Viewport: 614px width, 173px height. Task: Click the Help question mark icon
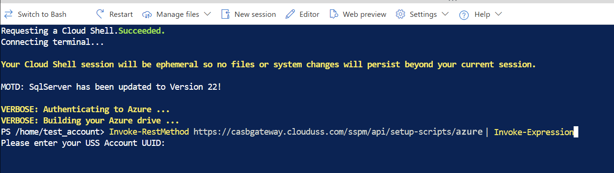coord(464,14)
